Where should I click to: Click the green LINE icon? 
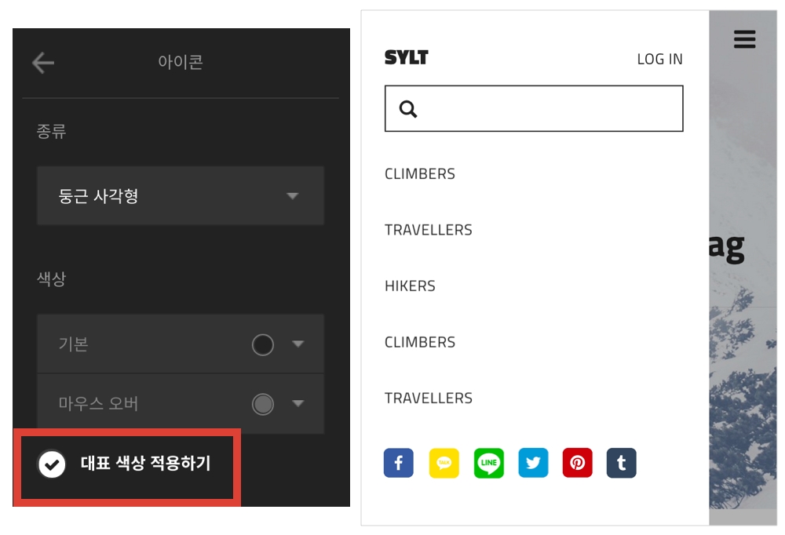488,463
